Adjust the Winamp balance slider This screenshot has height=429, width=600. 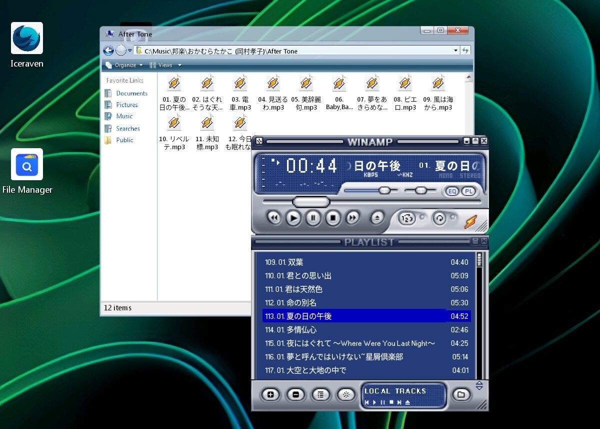[421, 190]
